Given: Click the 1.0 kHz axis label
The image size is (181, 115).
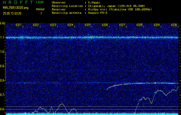Looking at the screenshot, I should (x=2, y=52).
